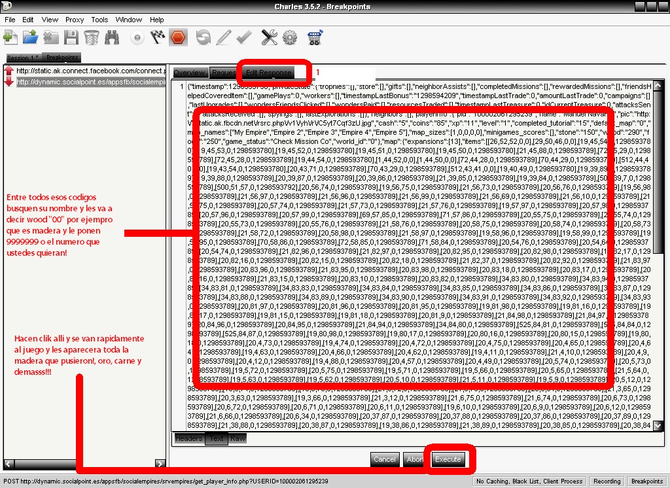The height and width of the screenshot is (488, 670).
Task: Open a saved session with folder icon
Action: click(x=30, y=37)
